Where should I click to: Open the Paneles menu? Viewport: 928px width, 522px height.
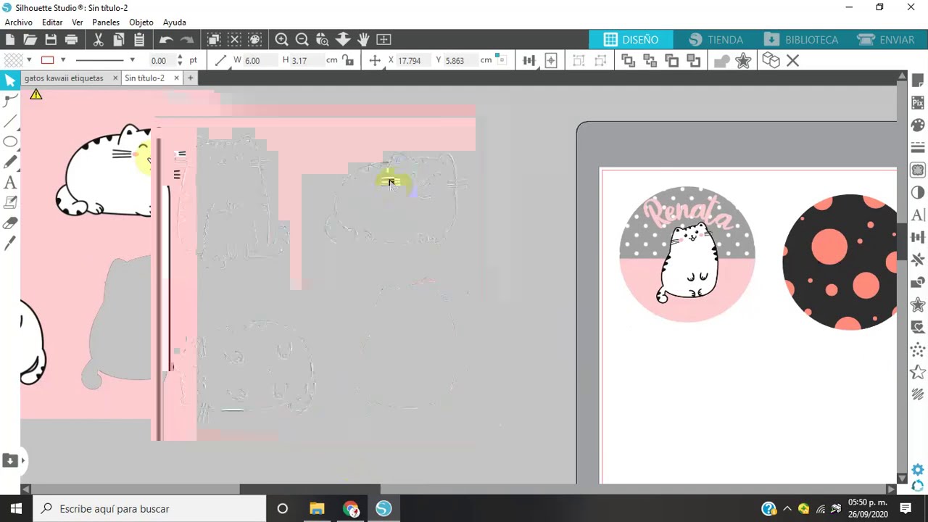(x=106, y=22)
